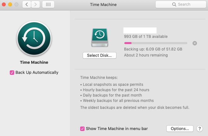Toggle the Back Up Automatically checkbox
The height and width of the screenshot is (136, 208).
point(12,73)
